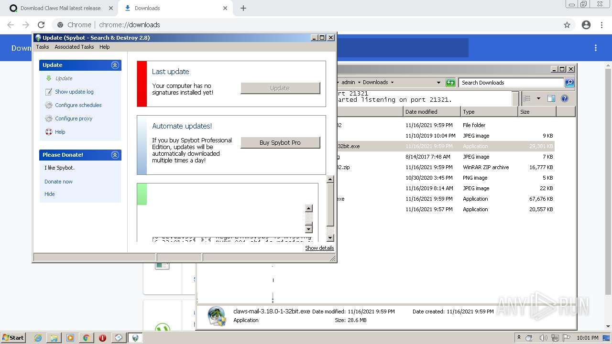The image size is (612, 344).
Task: Select the PNG image row, 5 KB
Action: (447, 178)
